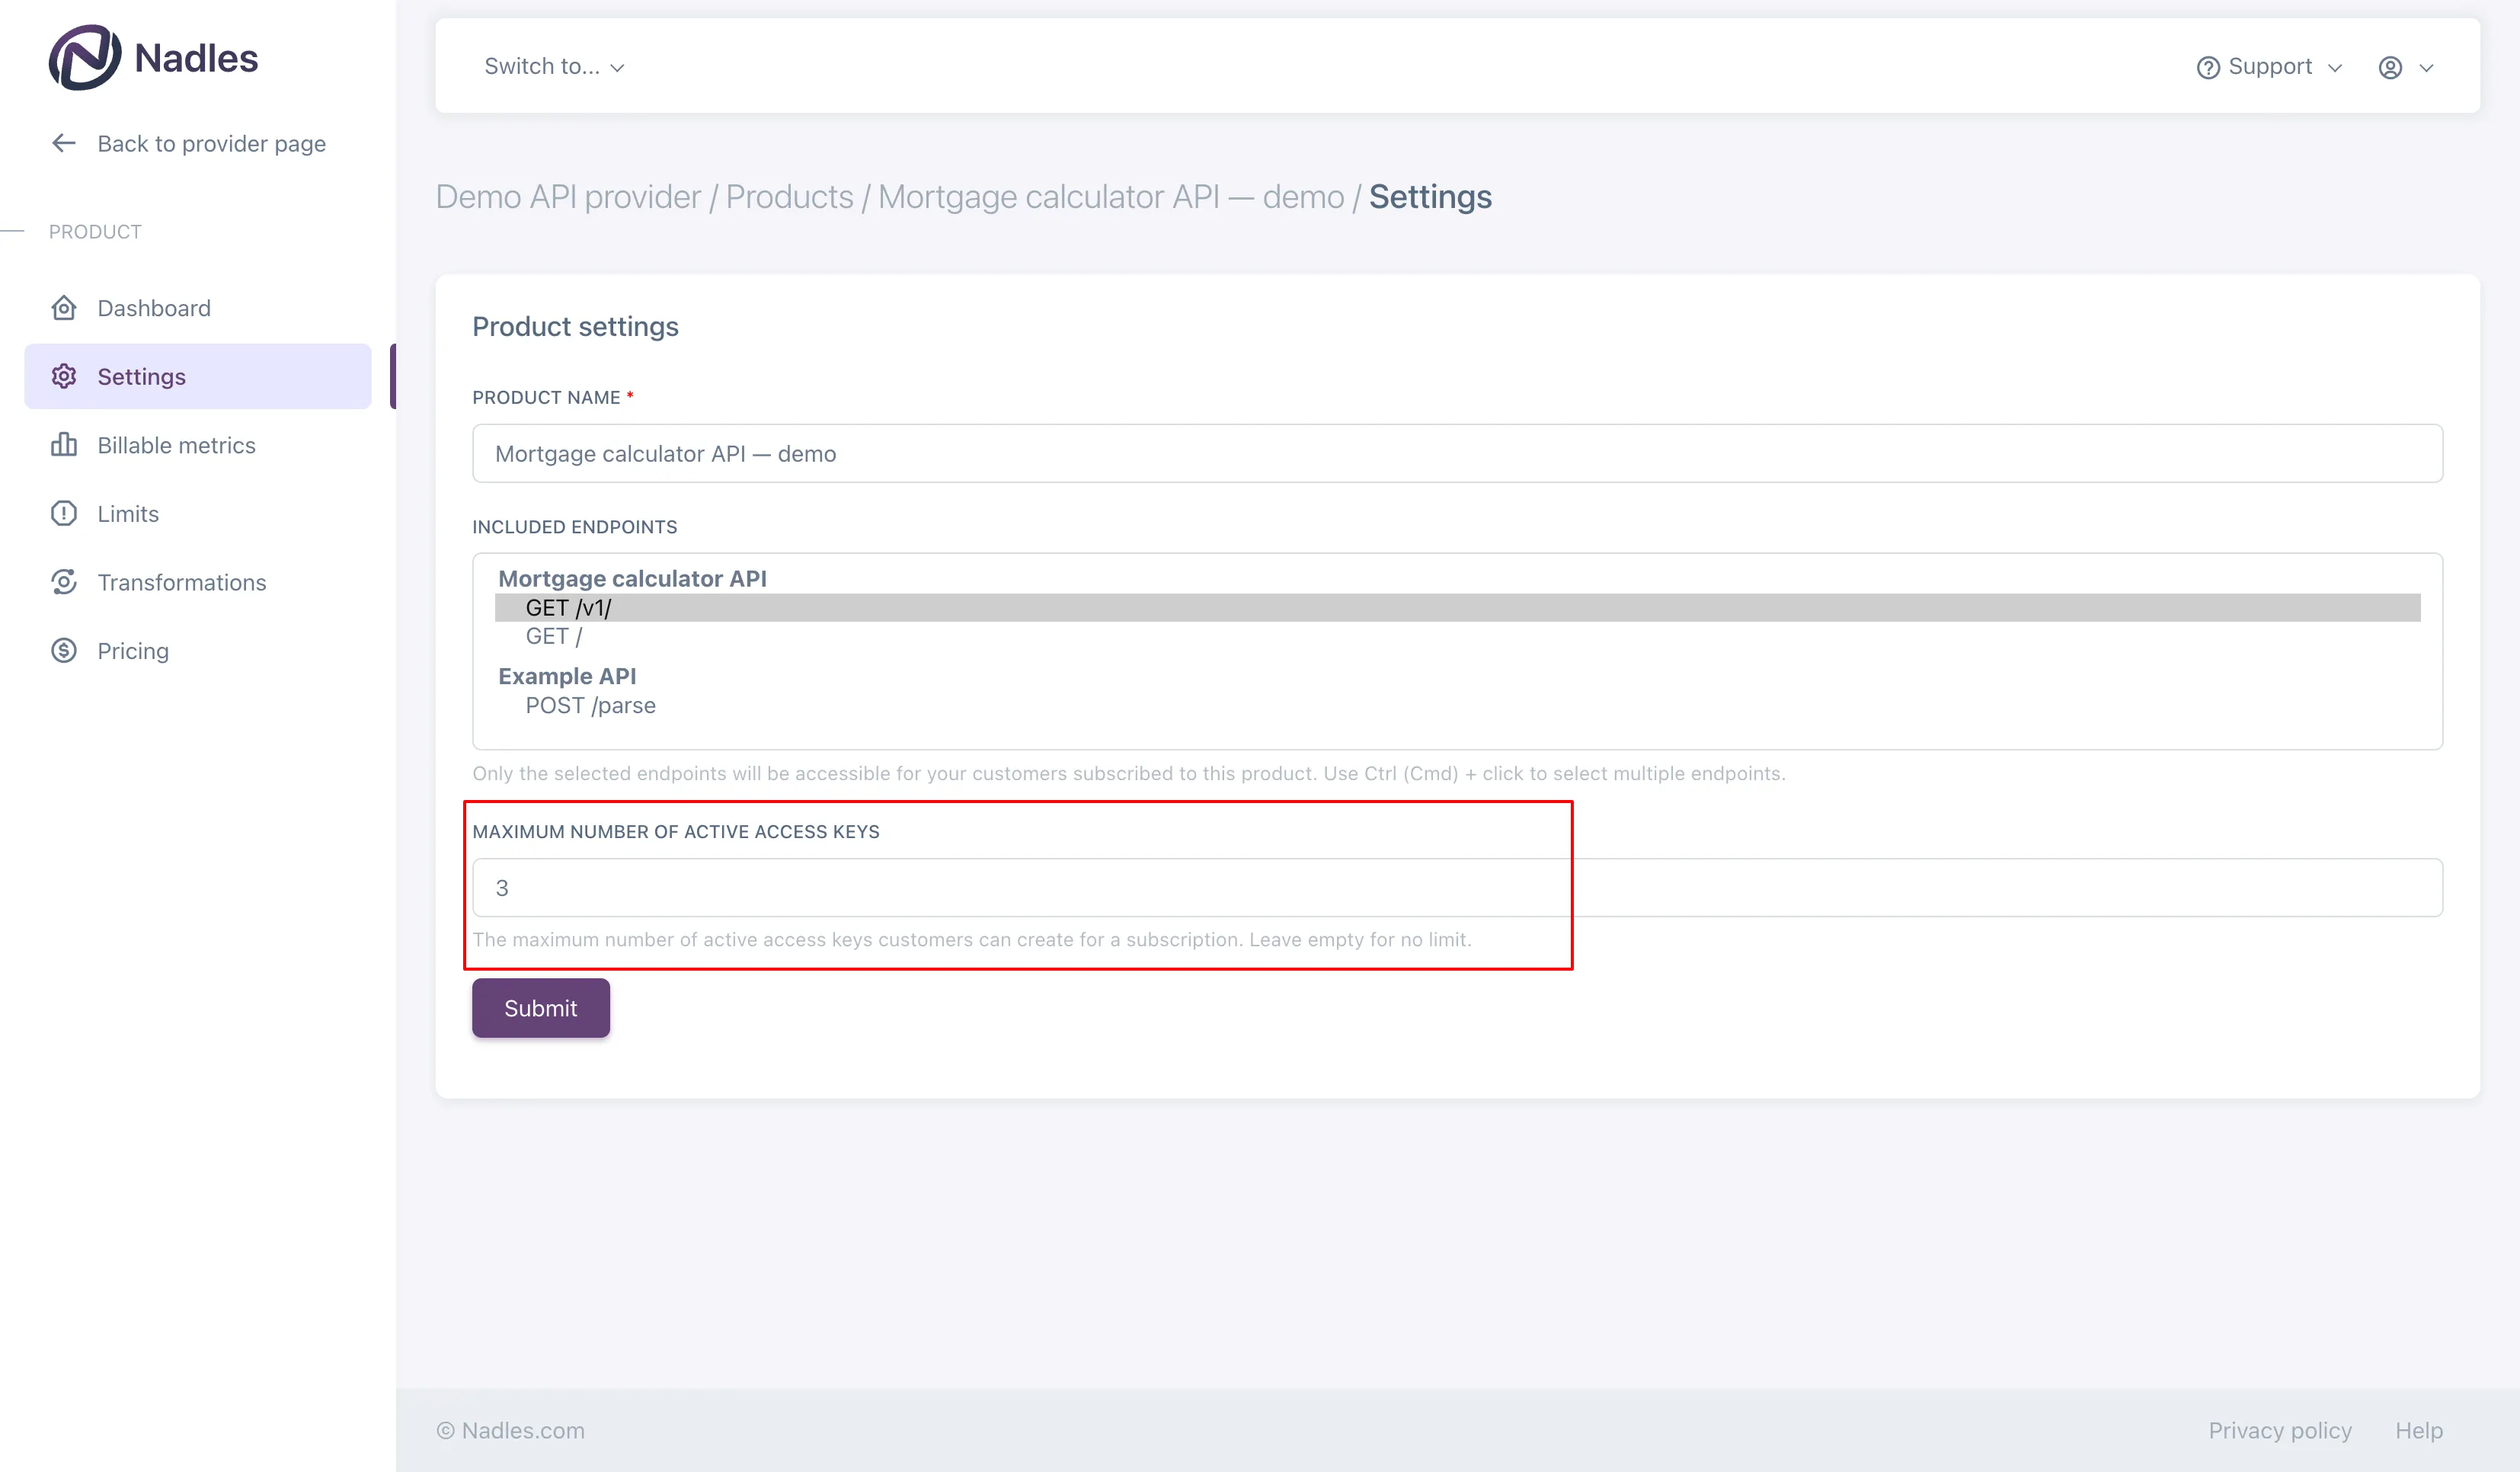Click the Submit button
This screenshot has width=2520, height=1472.
click(x=541, y=1008)
